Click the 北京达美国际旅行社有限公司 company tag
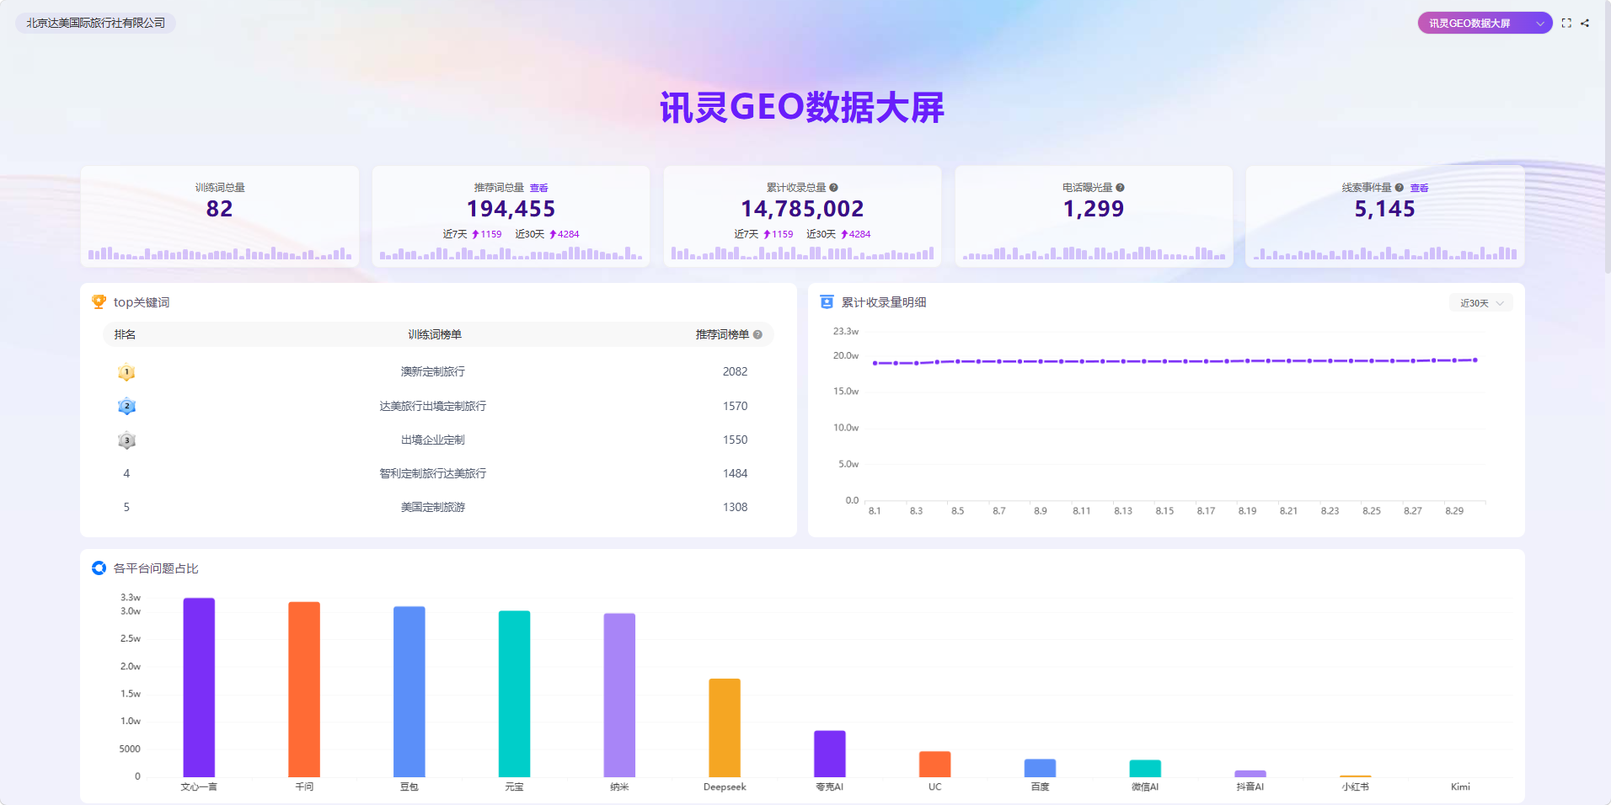1611x805 pixels. (95, 23)
